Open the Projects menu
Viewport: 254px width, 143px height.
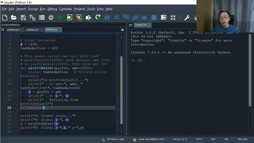click(x=79, y=9)
